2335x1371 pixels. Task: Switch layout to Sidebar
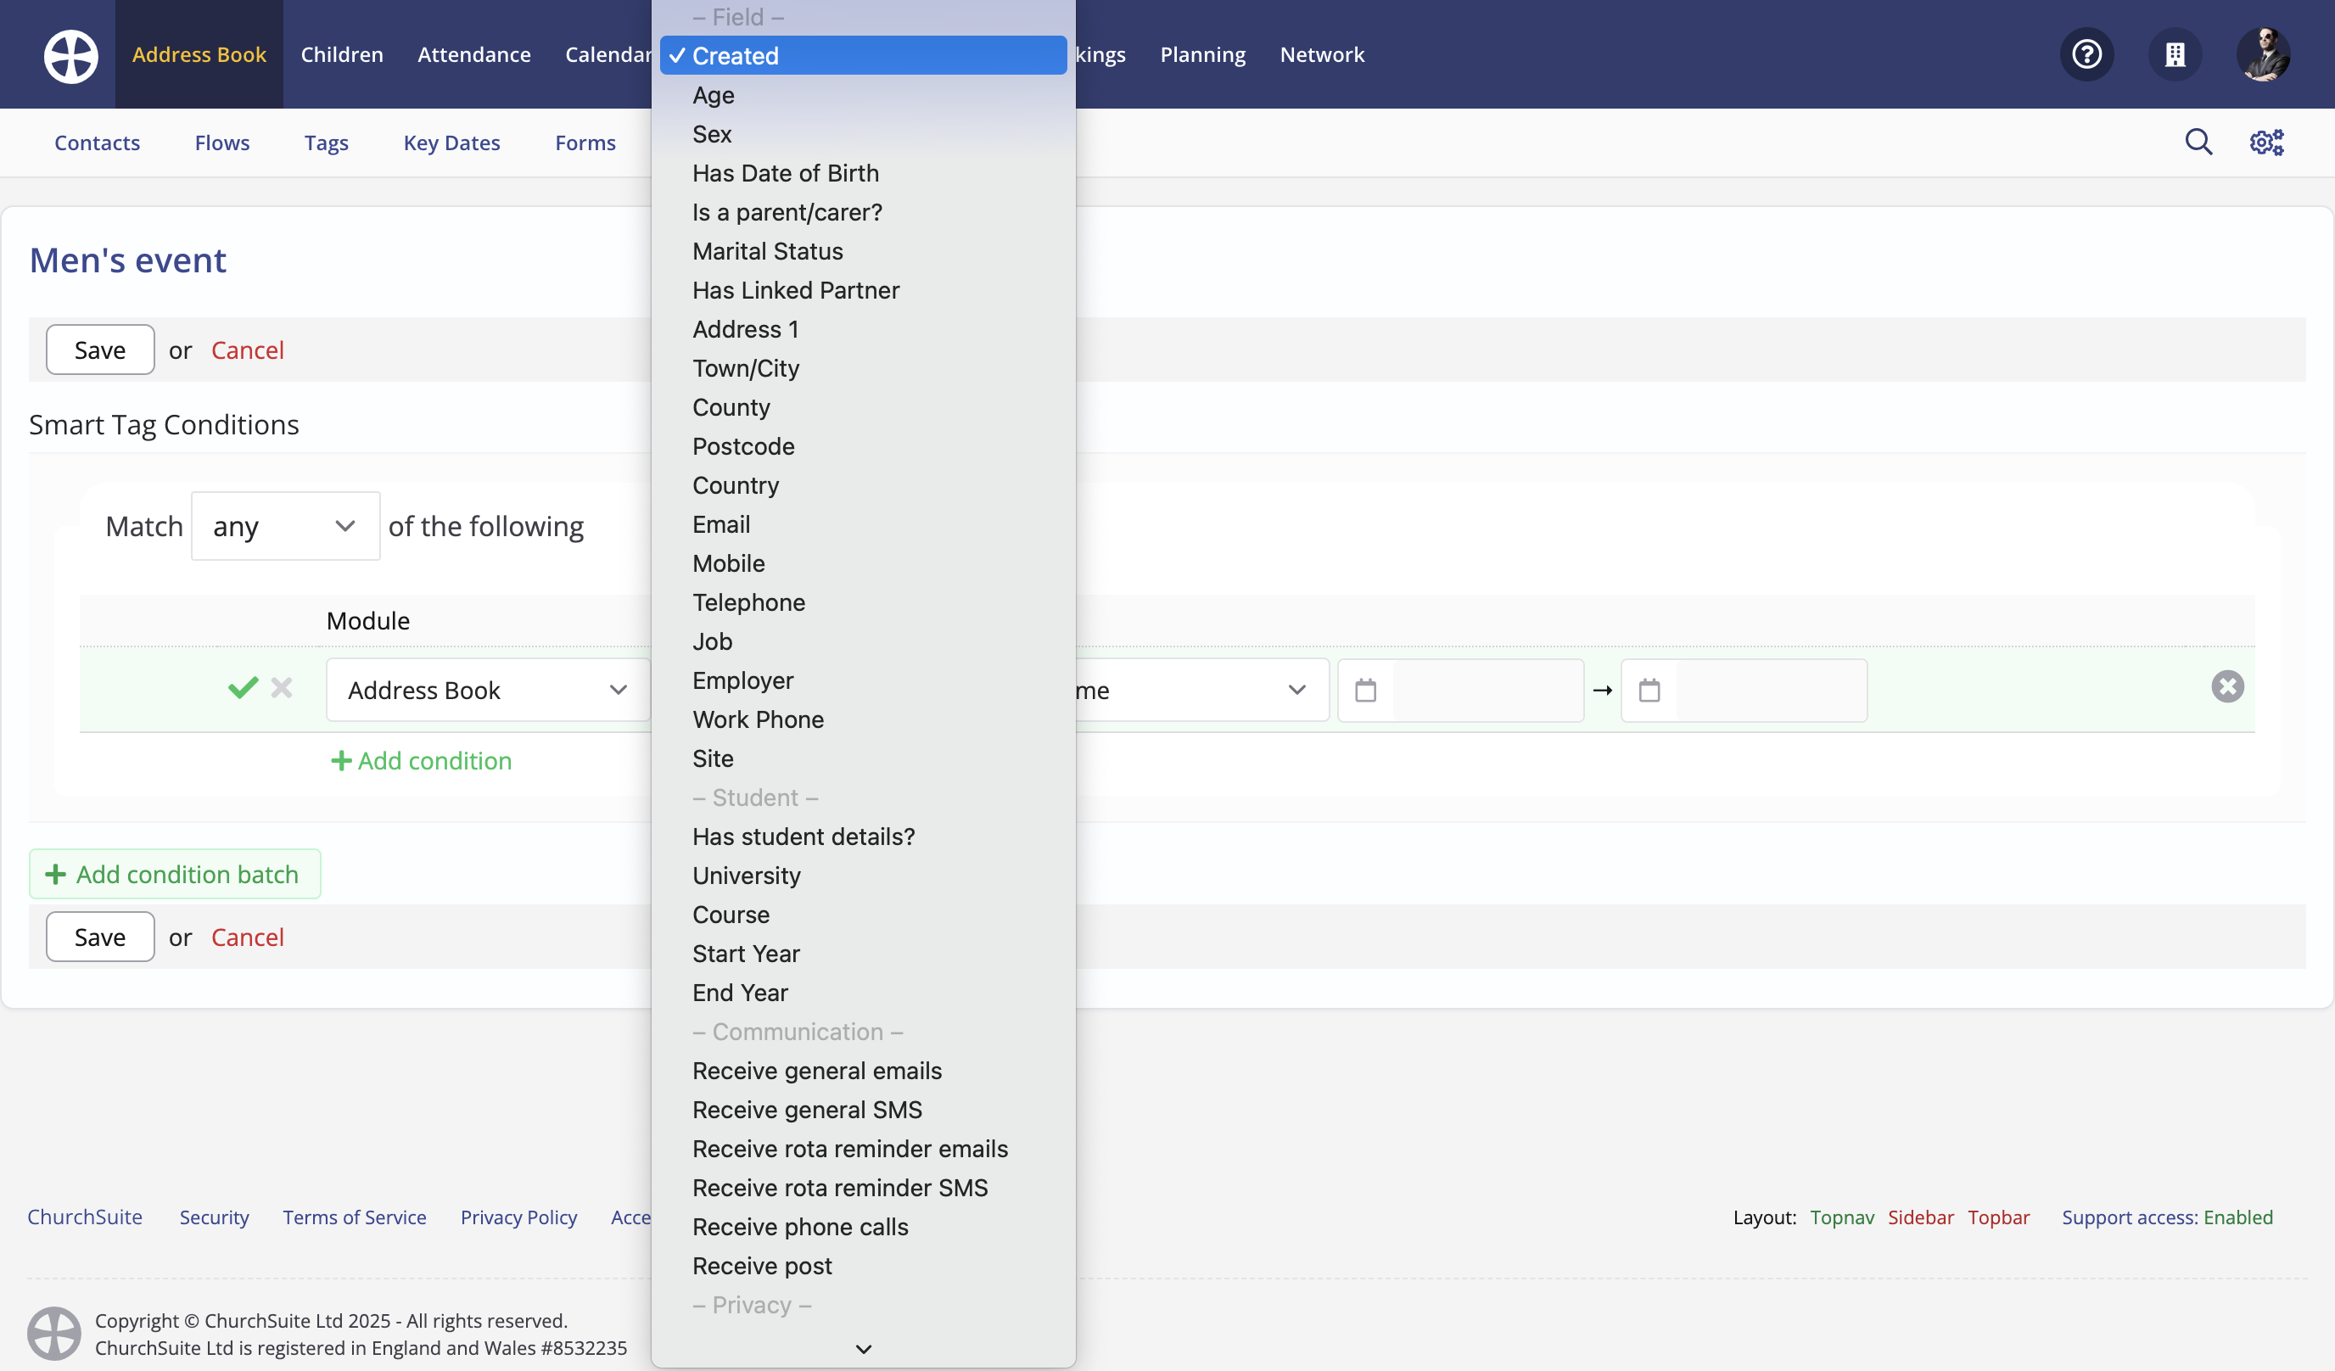[1921, 1217]
